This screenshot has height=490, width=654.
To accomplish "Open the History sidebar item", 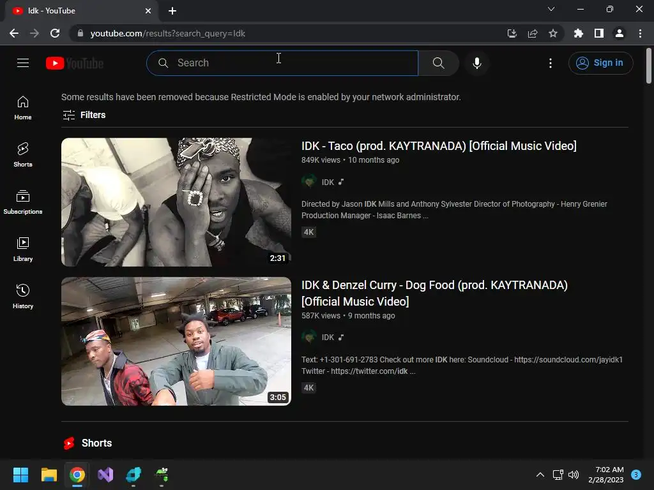I will point(23,296).
